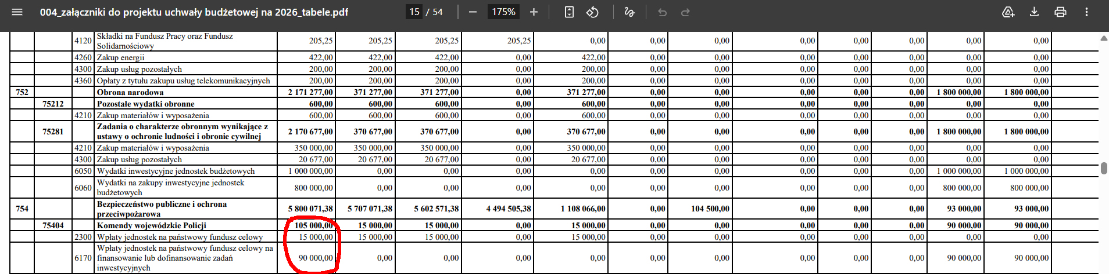The image size is (1109, 274).
Task: Click the page number field showing 15
Action: point(414,12)
